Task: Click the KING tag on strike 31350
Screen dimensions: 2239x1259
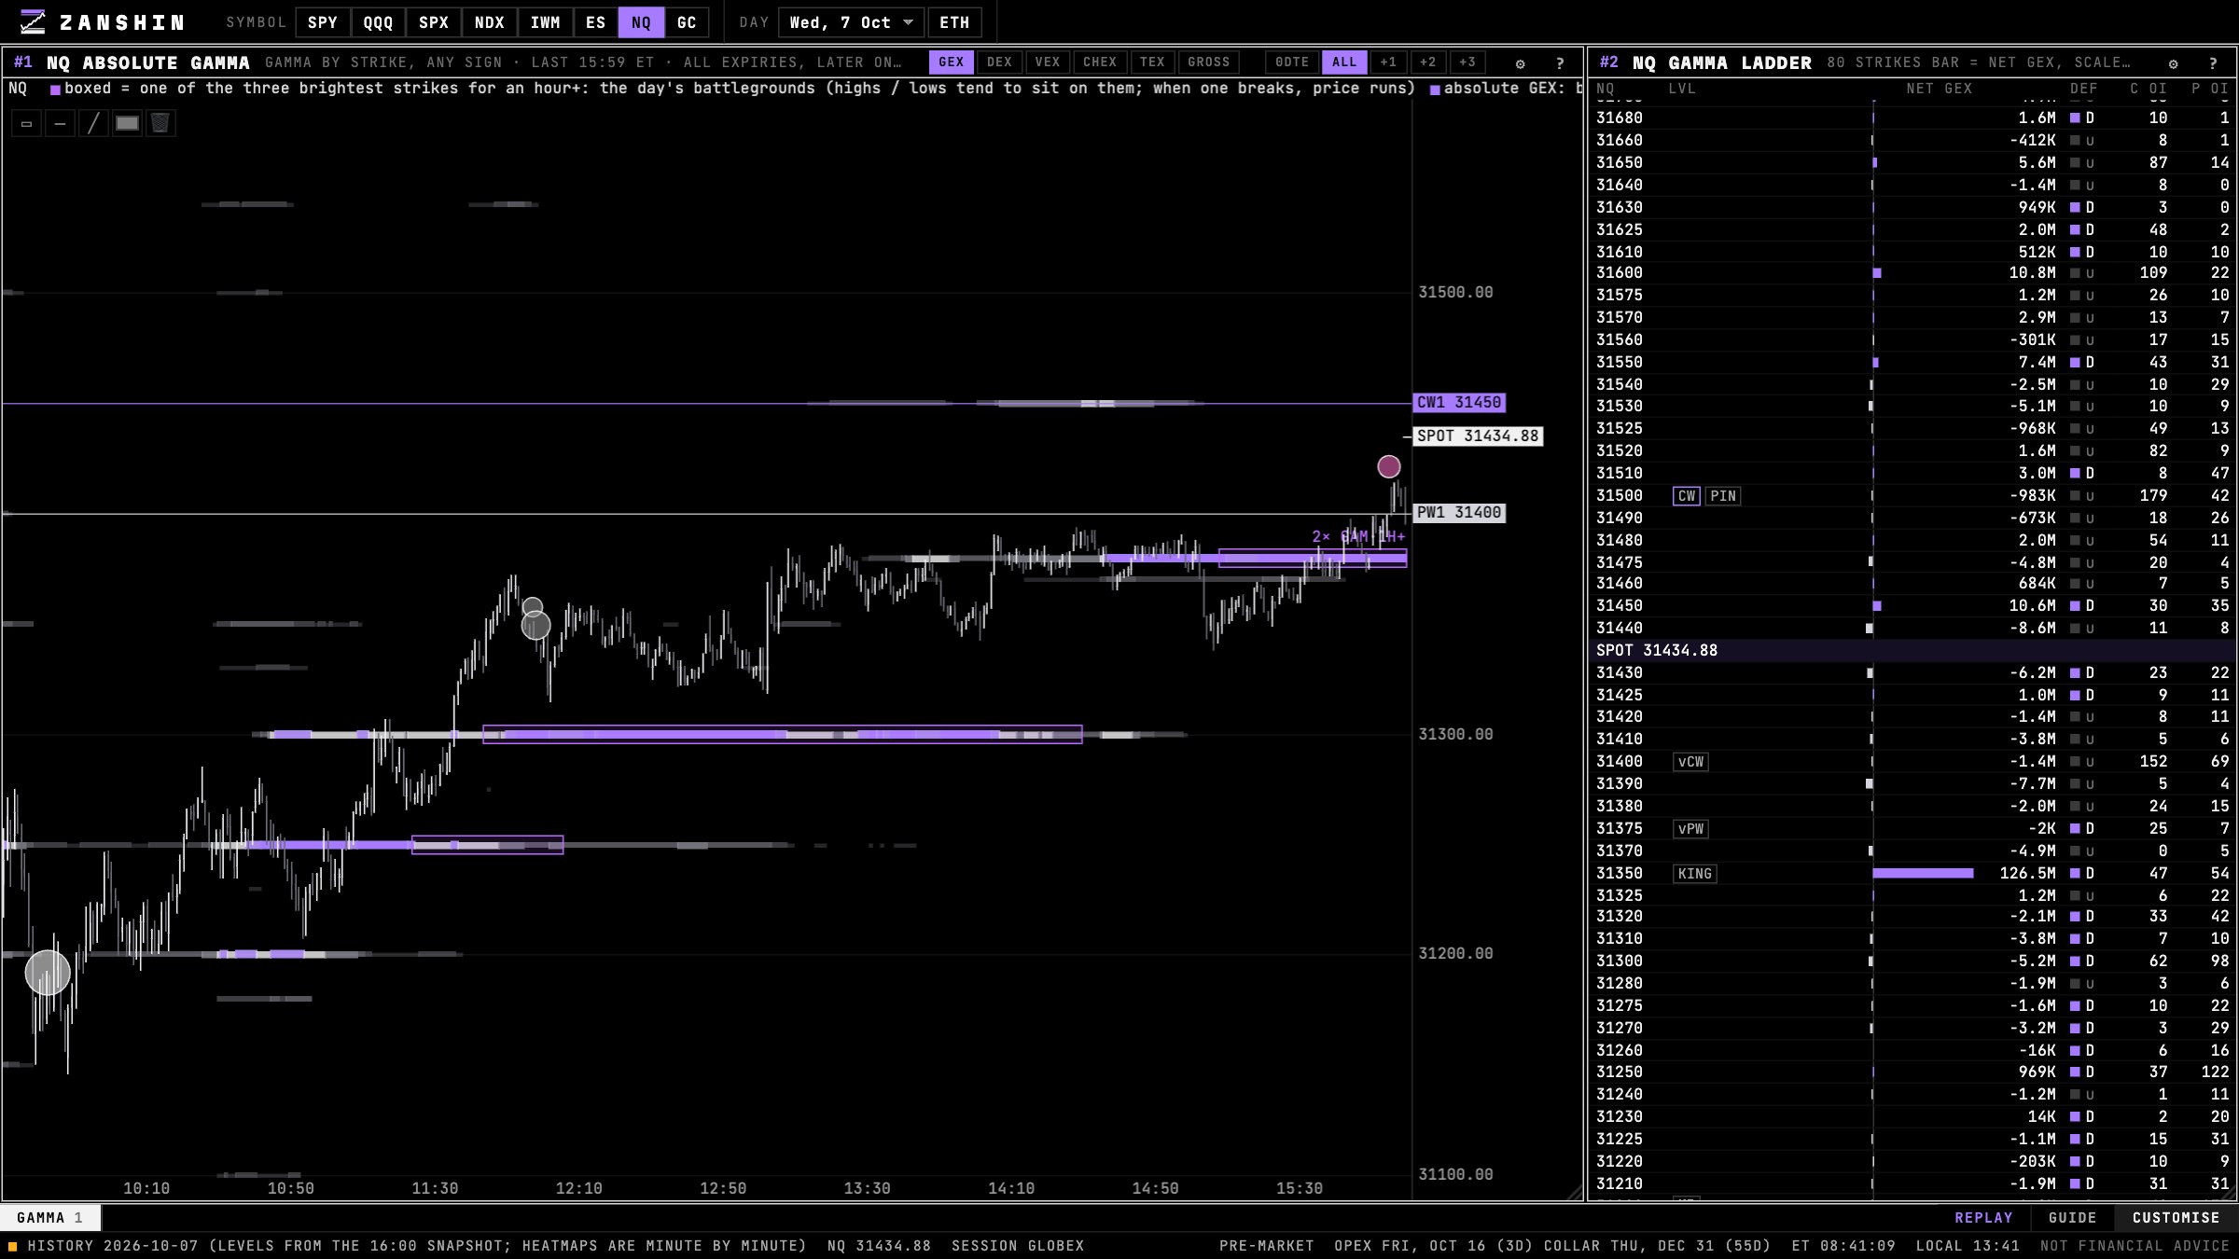Action: coord(1694,874)
